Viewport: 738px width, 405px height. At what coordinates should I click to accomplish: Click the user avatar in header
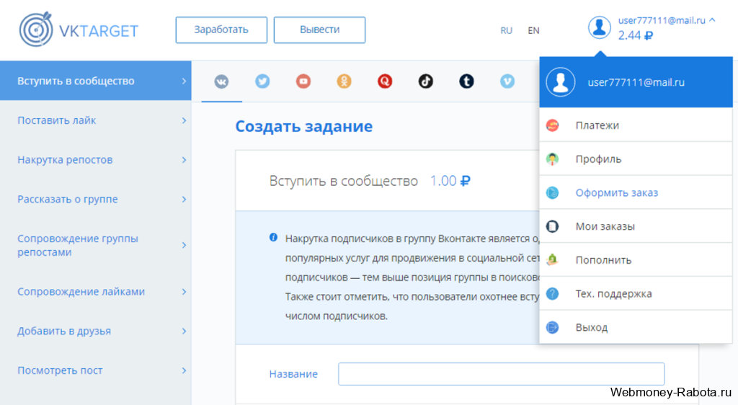(599, 27)
